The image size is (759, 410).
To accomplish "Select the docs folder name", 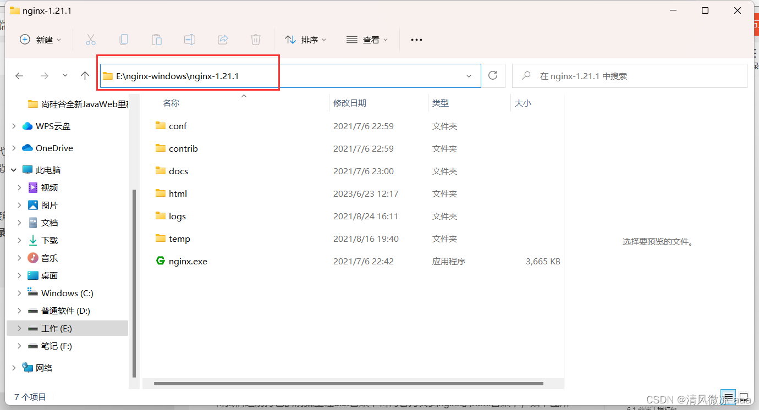I will tap(178, 171).
